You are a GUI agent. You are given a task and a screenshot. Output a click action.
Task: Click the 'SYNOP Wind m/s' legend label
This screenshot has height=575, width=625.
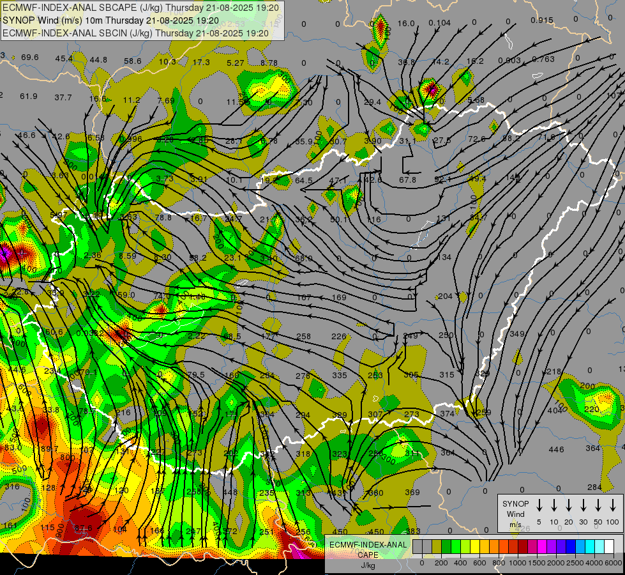click(x=515, y=514)
